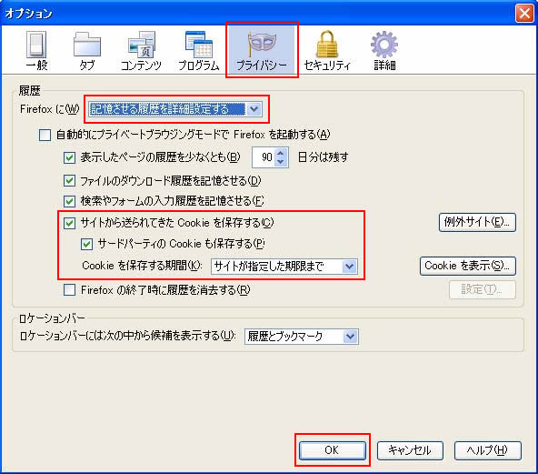Uncheck サードパーティの Cookie も保存する
This screenshot has width=538, height=474.
87,244
